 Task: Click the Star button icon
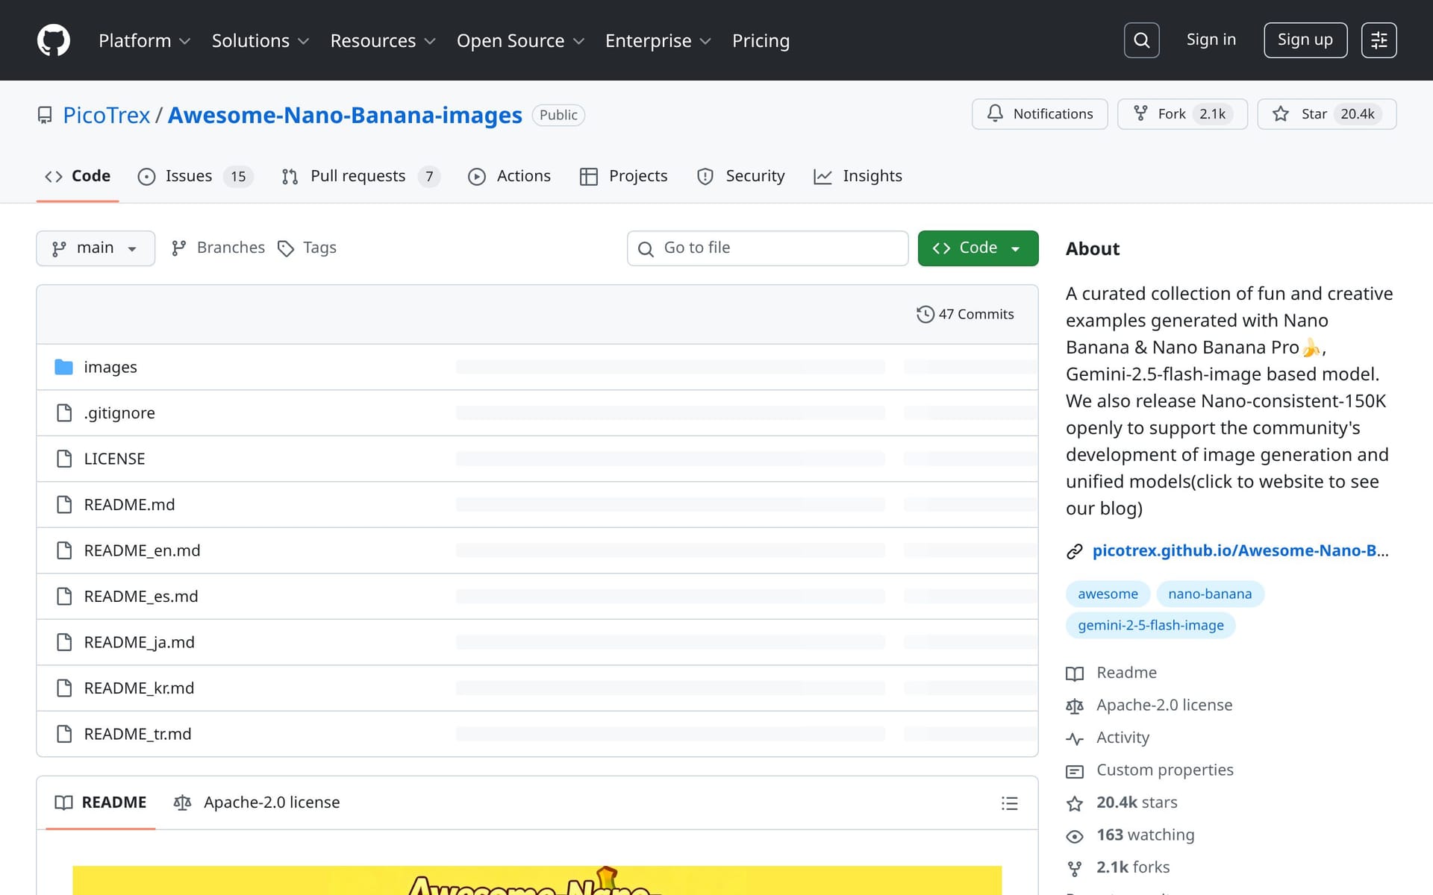pyautogui.click(x=1281, y=114)
